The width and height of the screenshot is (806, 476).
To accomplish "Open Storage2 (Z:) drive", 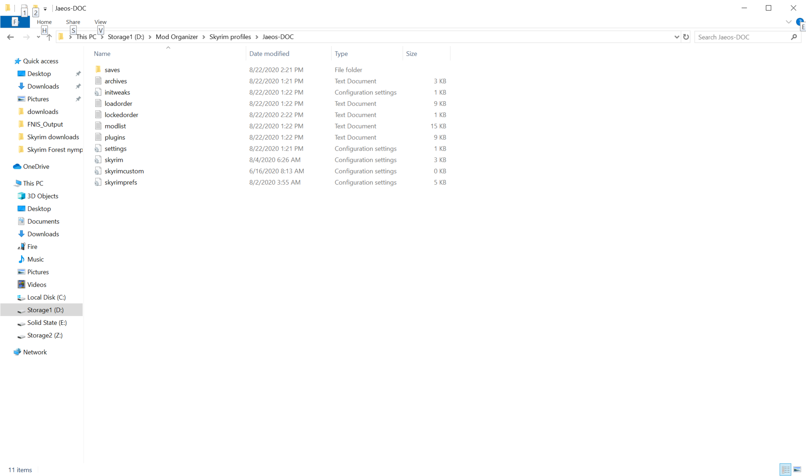I will (44, 335).
